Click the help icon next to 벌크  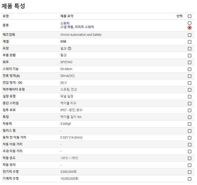[x=69, y=48]
